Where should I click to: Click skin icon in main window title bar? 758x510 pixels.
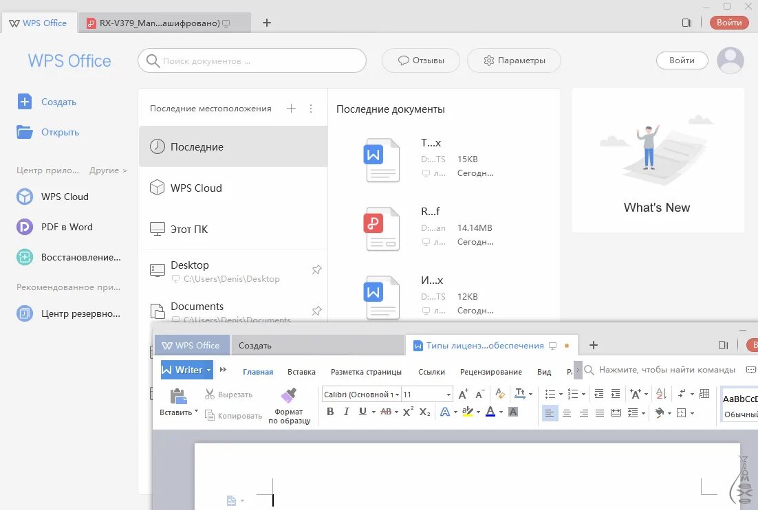[686, 23]
